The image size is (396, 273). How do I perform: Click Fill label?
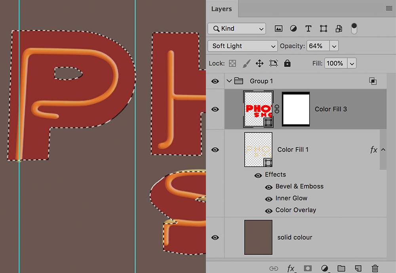click(x=318, y=63)
